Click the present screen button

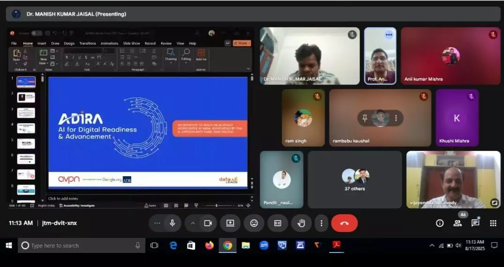point(230,223)
